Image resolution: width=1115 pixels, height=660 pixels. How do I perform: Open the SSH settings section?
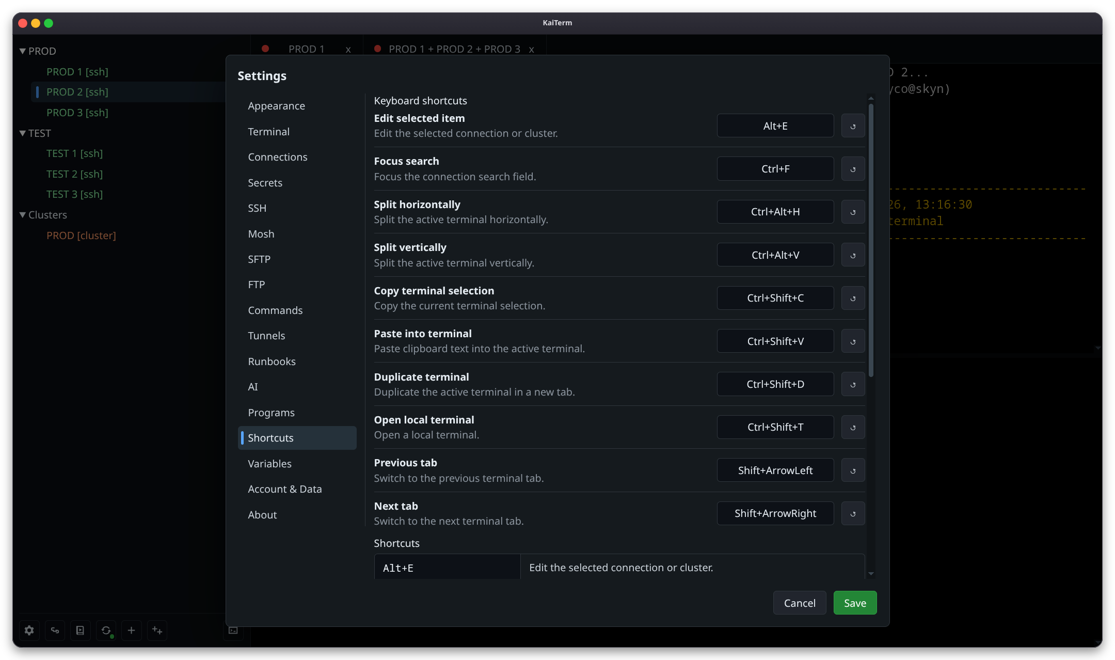[297, 208]
